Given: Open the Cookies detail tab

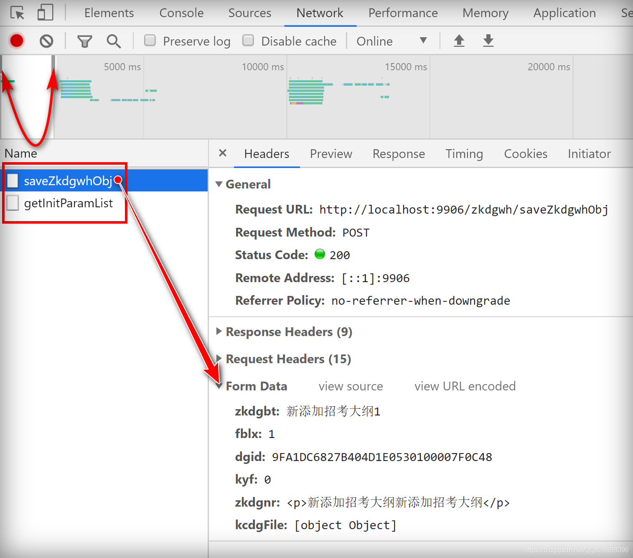Looking at the screenshot, I should 526,154.
